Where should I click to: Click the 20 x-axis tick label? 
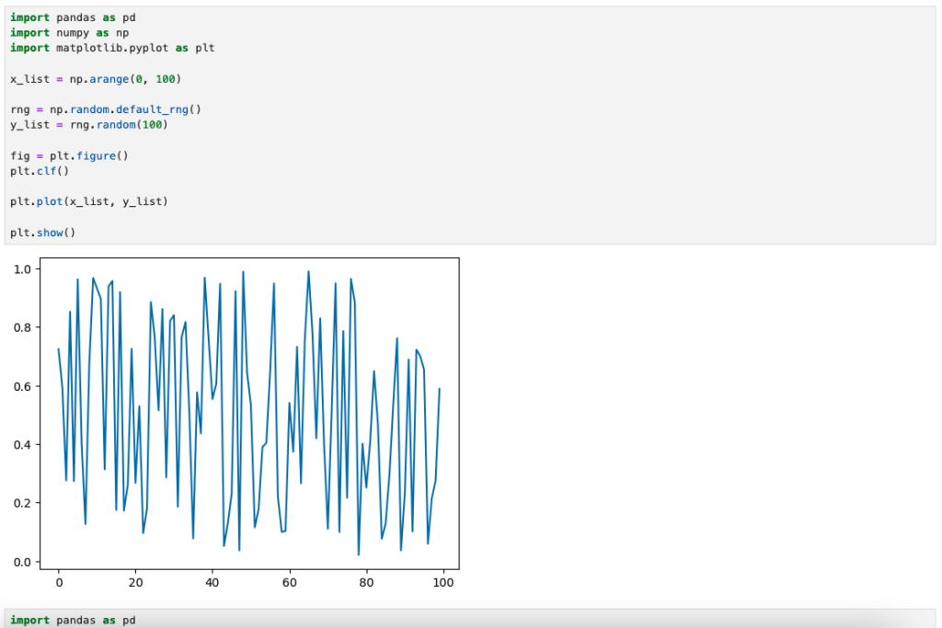pyautogui.click(x=135, y=582)
